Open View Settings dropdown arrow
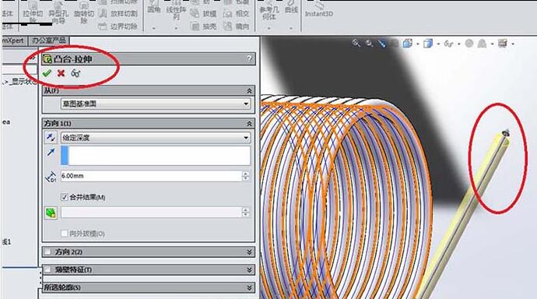 pos(513,44)
